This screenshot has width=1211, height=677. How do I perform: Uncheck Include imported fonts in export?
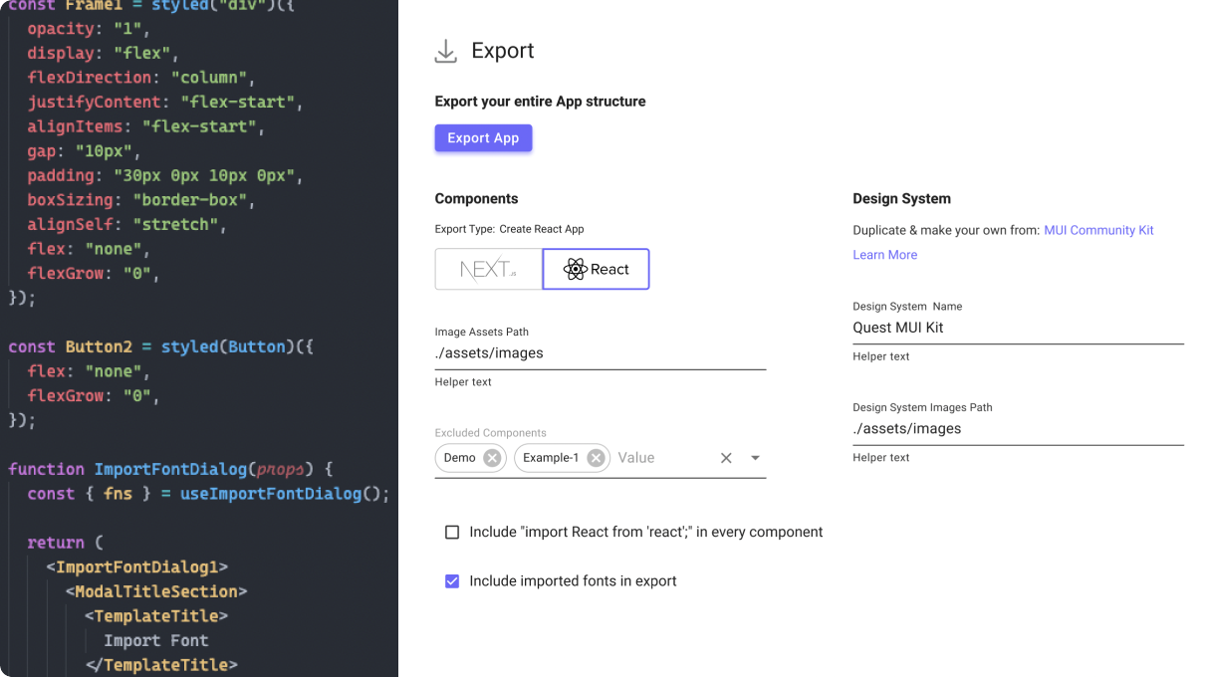coord(452,581)
